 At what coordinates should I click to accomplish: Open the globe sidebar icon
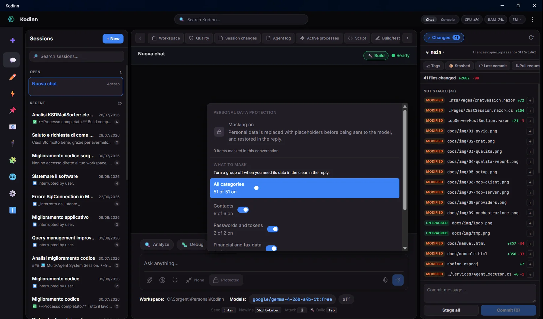tap(12, 177)
